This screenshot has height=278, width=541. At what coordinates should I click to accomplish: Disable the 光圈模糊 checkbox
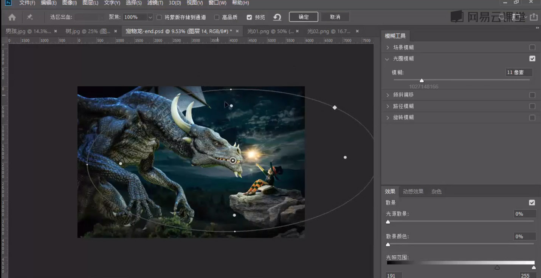[x=532, y=59]
